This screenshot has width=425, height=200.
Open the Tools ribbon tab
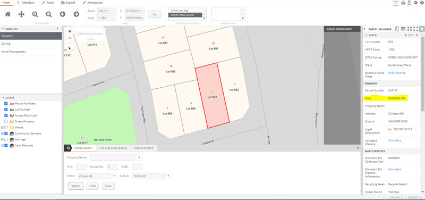click(x=48, y=3)
